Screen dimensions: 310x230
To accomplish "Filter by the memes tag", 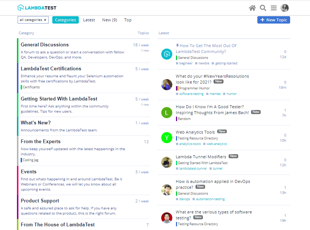I will click(x=214, y=94).
